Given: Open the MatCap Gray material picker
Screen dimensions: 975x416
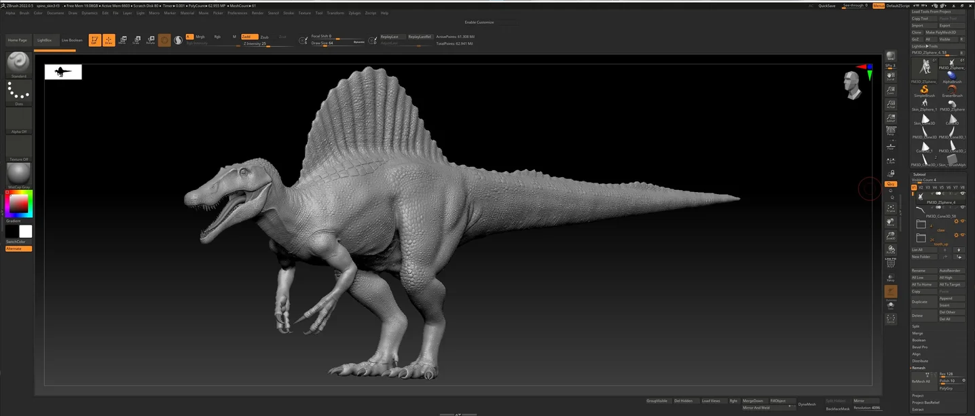Looking at the screenshot, I should click(18, 176).
